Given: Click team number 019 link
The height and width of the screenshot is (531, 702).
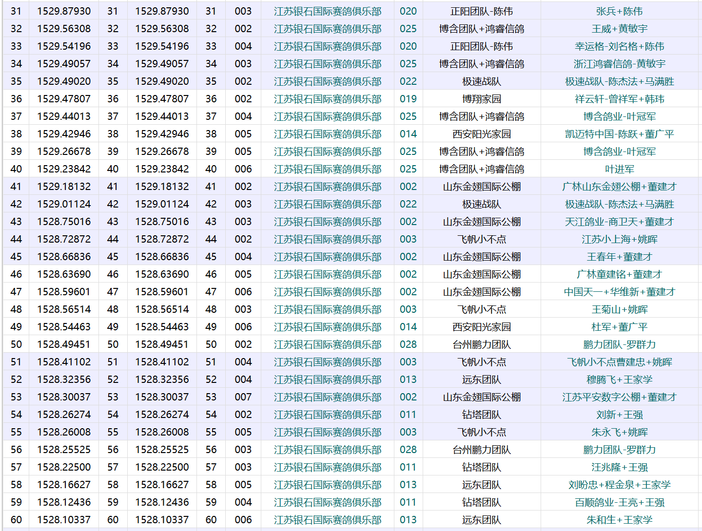Looking at the screenshot, I should 408,99.
